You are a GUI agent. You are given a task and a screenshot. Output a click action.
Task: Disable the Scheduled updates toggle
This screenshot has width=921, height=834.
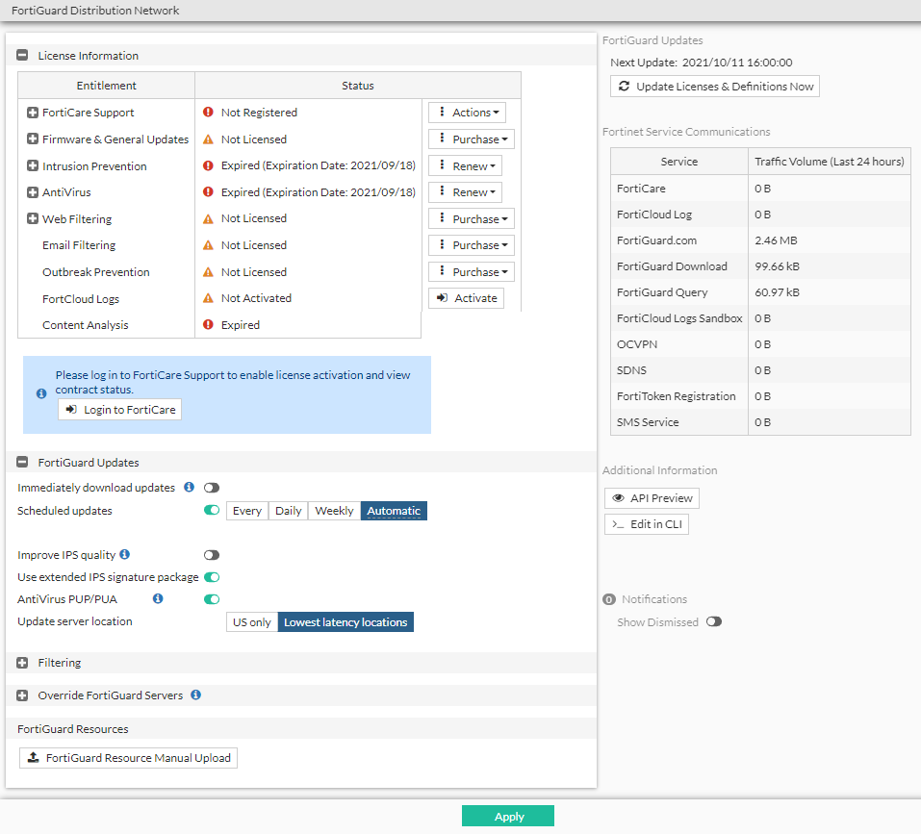tap(211, 510)
